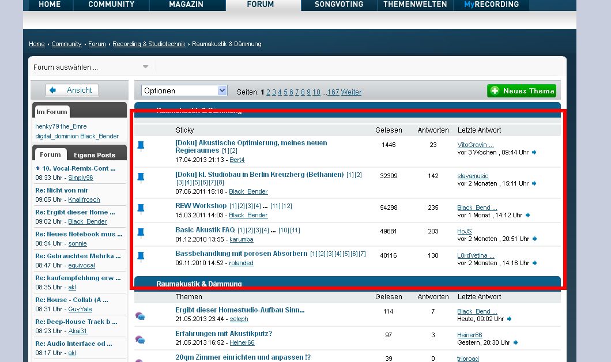The height and width of the screenshot is (362, 611).
Task: Open last replier slavamusic profile
Action: [473, 176]
